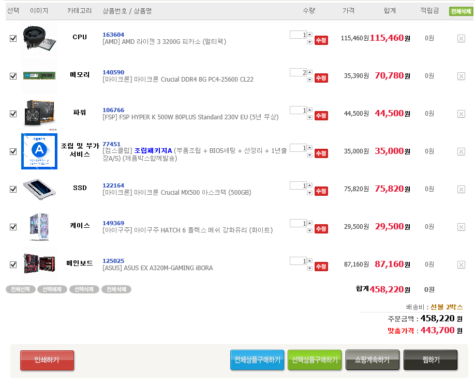This screenshot has height=390, width=475.
Task: Click the 수정 button in the 파워 row
Action: click(x=321, y=116)
